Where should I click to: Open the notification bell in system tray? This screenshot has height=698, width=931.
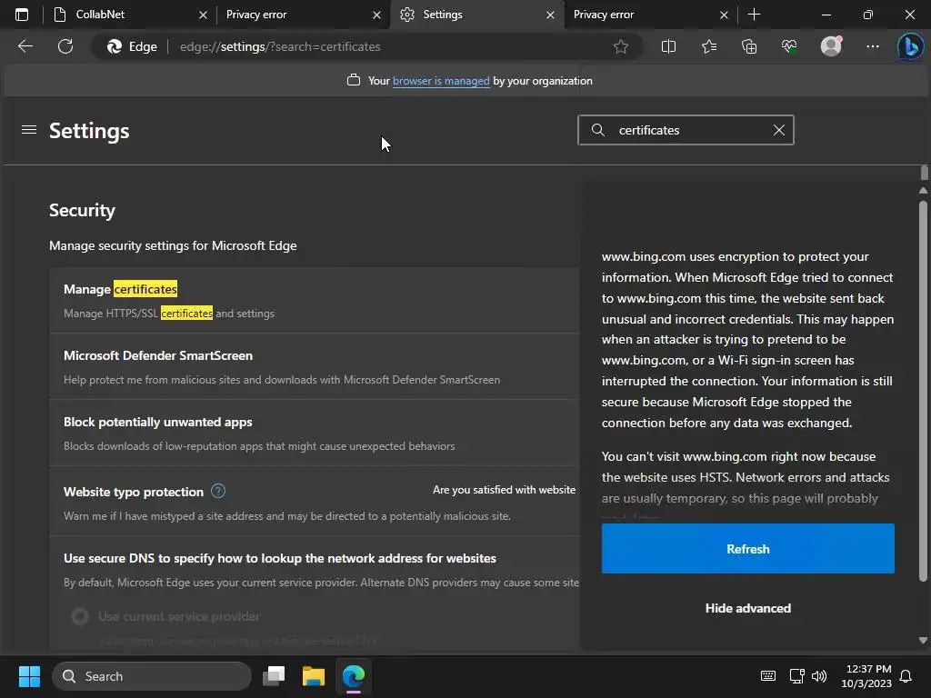[x=906, y=676]
